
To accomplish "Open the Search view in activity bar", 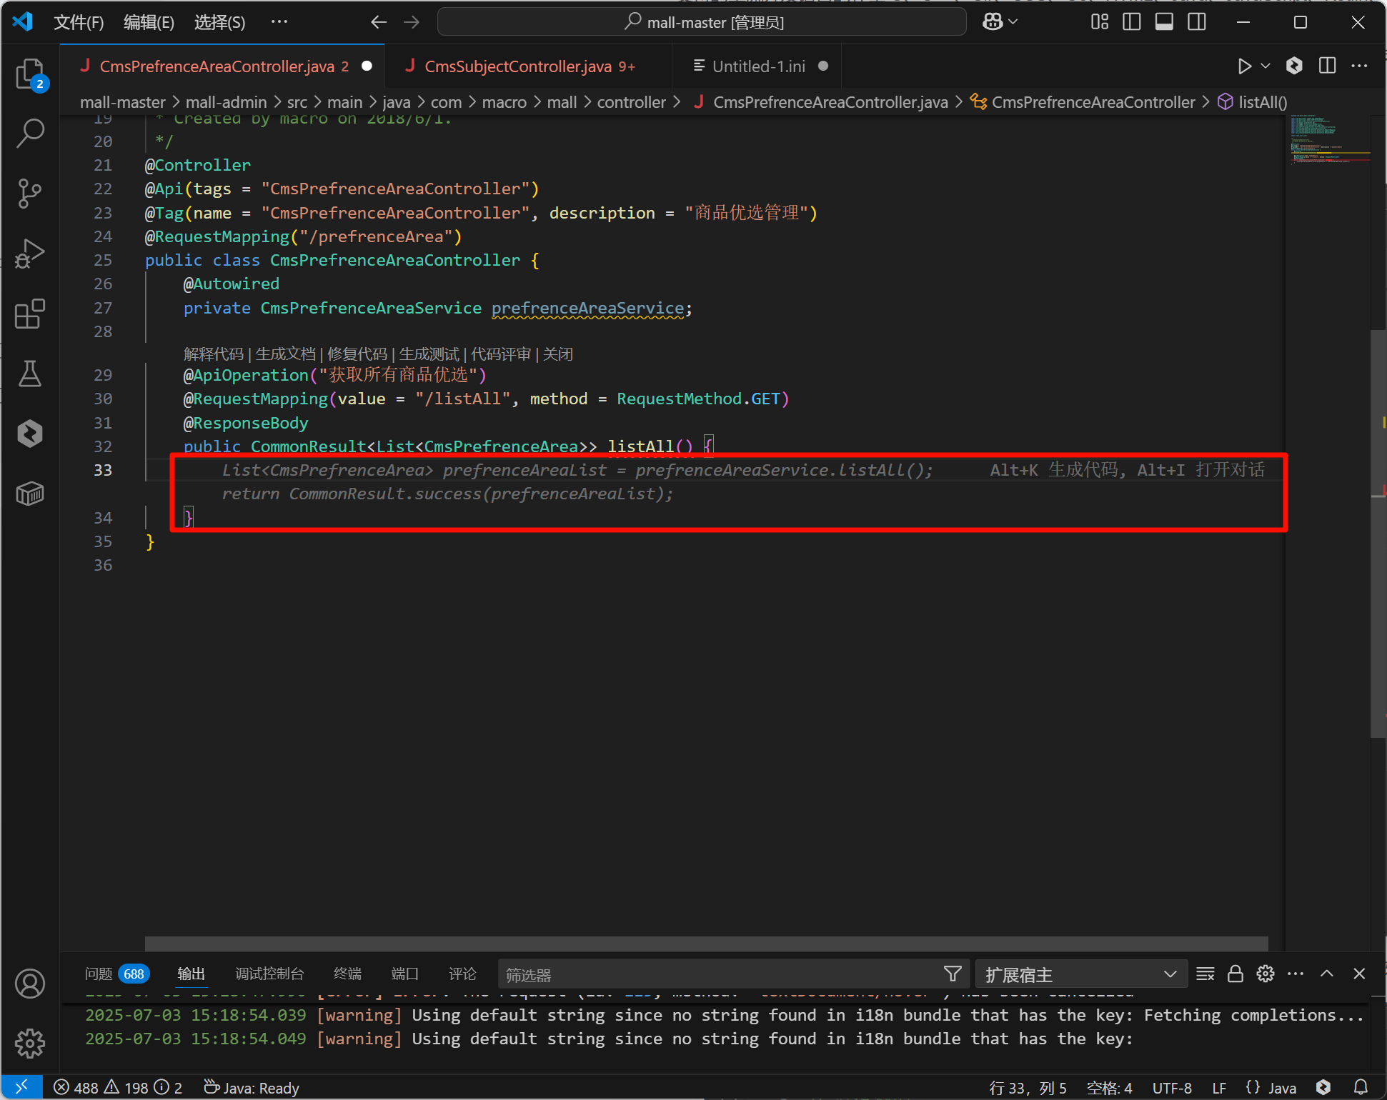I will click(x=30, y=133).
